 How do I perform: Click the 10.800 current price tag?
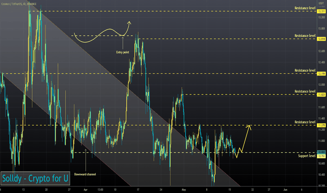click(321, 152)
